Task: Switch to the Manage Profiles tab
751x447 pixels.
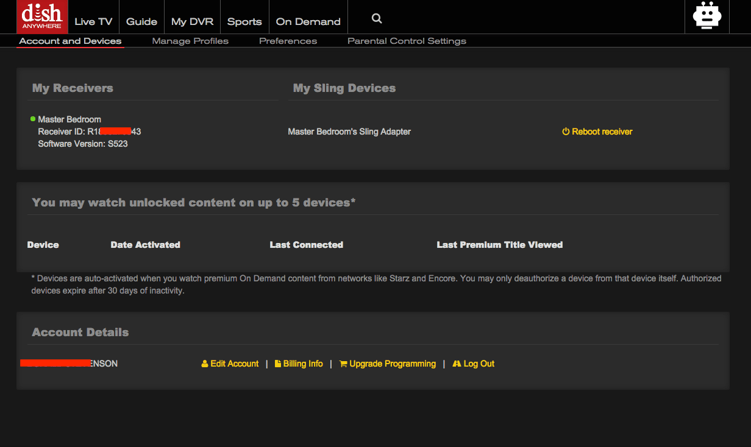Action: (x=190, y=41)
